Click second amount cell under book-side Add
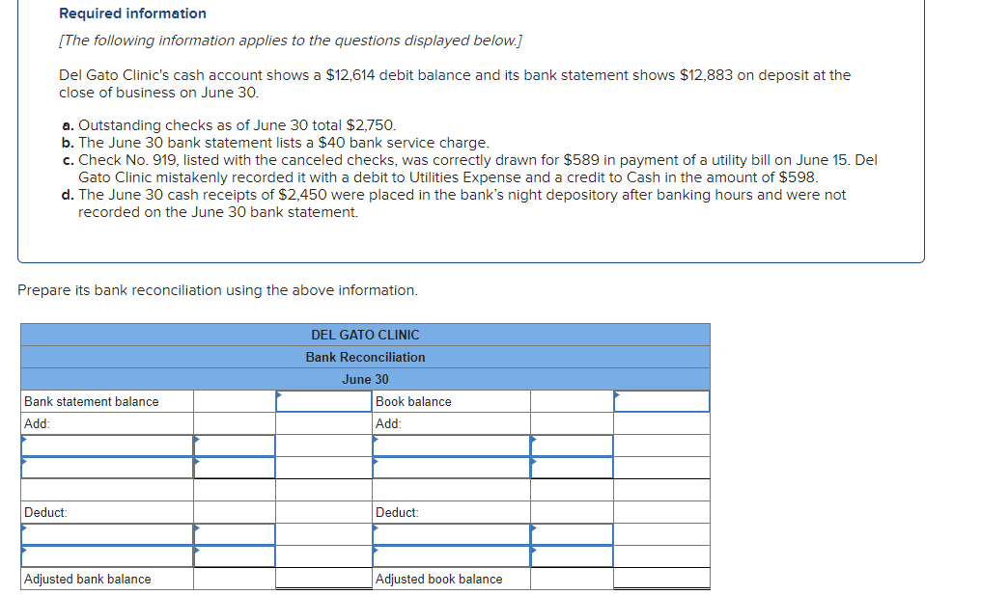Image resolution: width=981 pixels, height=595 pixels. coord(572,468)
